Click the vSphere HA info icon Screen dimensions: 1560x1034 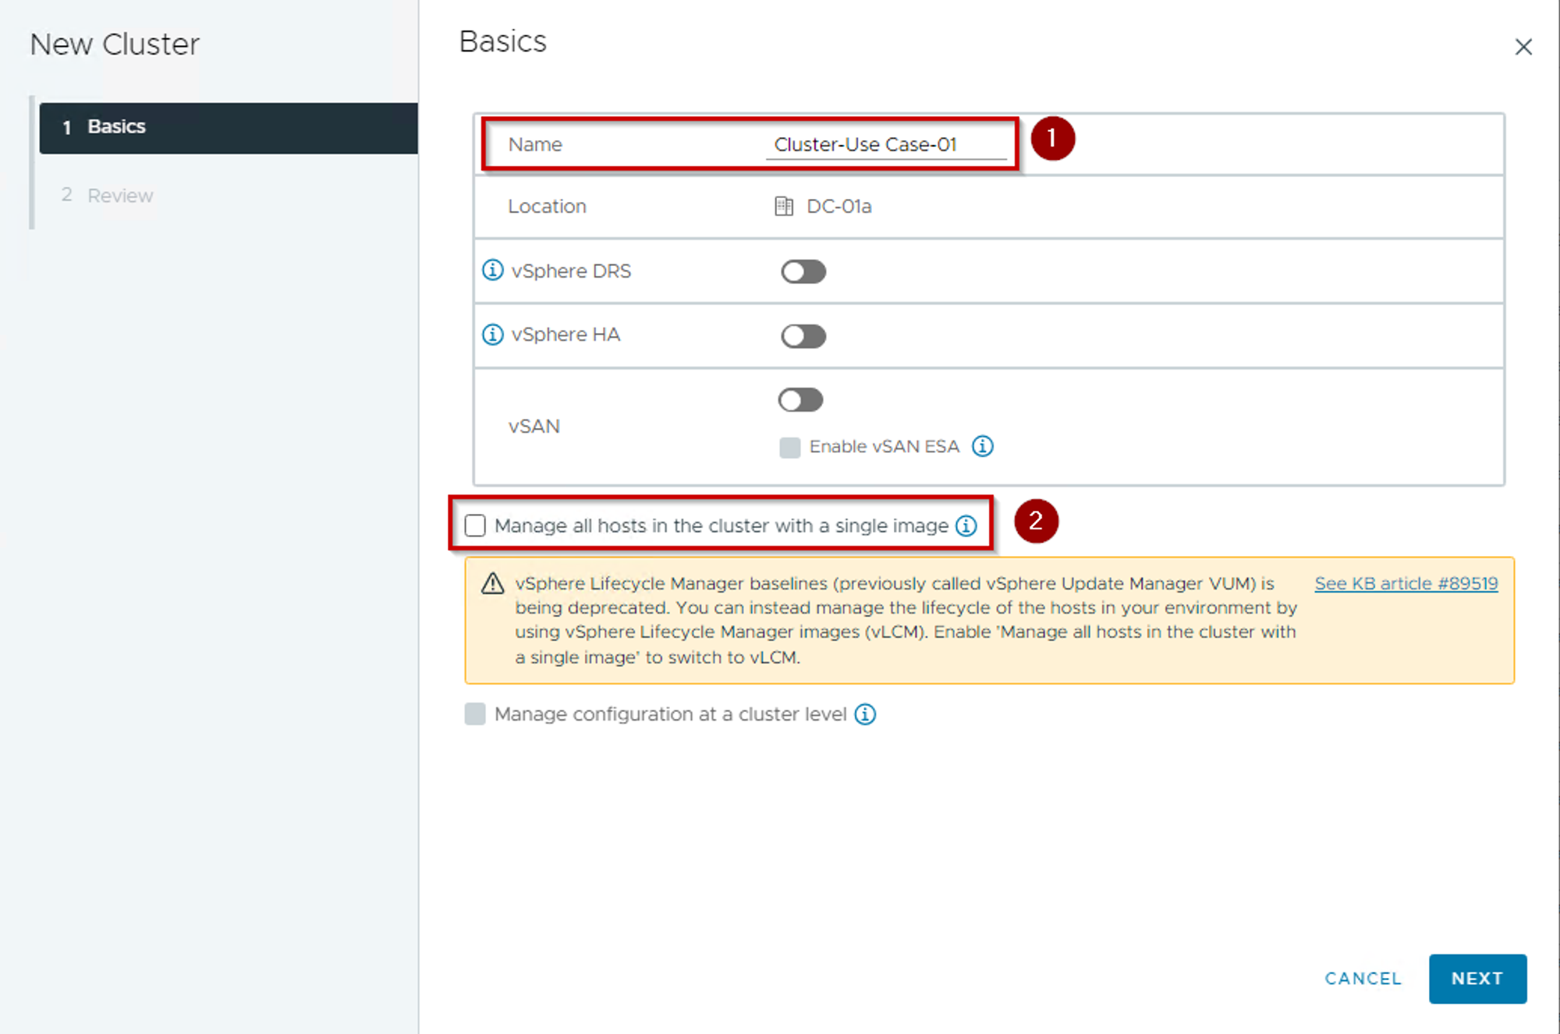[492, 335]
